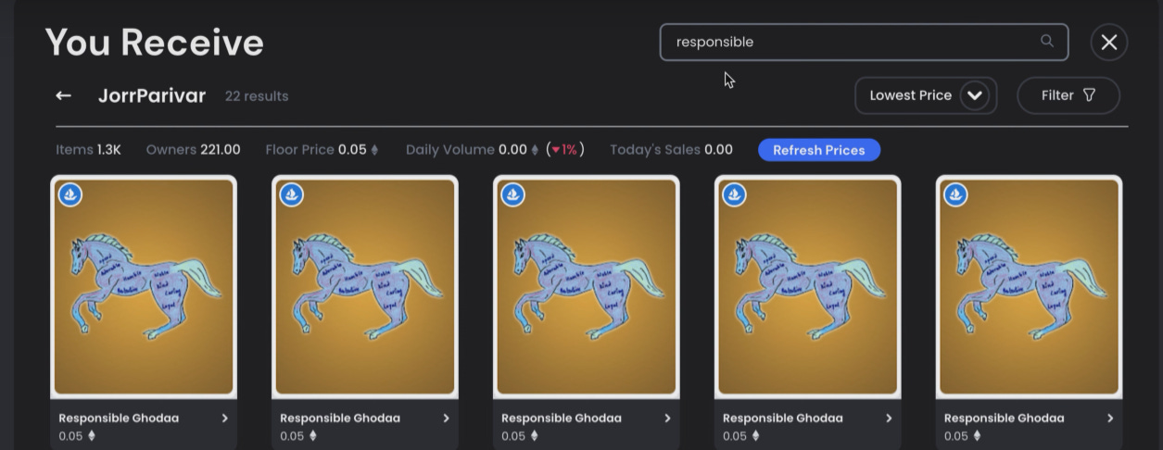Screen dimensions: 1163x450
Task: Expand first Responsible Ghodaa card chevron
Action: pyautogui.click(x=224, y=419)
